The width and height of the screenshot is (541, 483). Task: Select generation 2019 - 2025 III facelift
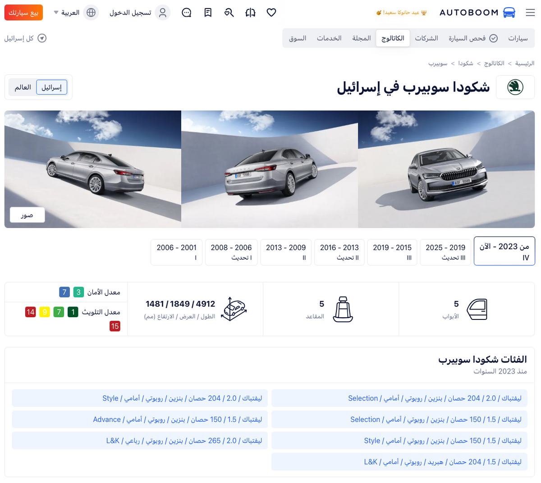tap(445, 252)
